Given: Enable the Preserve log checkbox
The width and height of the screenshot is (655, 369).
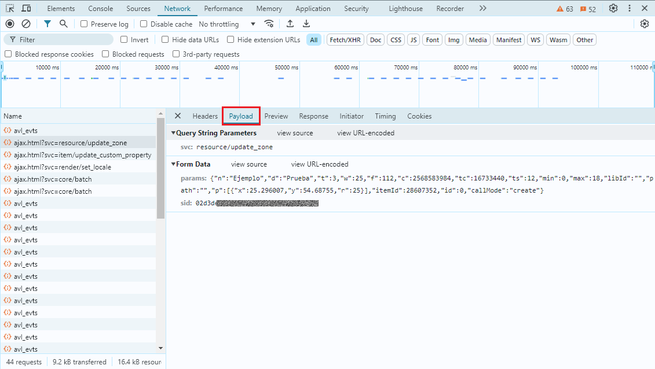Looking at the screenshot, I should click(85, 24).
